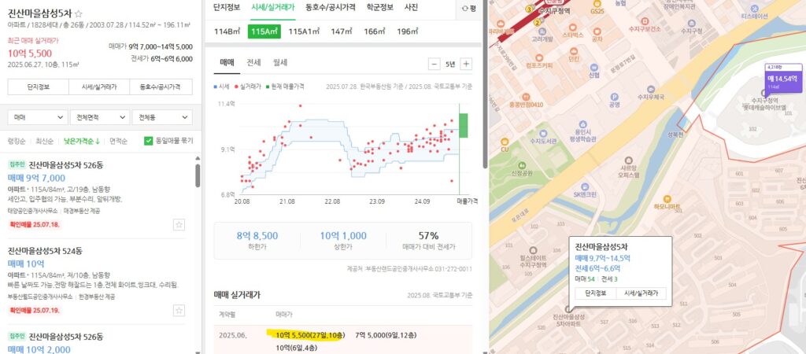Select the 147㎡ area option
The width and height of the screenshot is (806, 354).
(342, 31)
